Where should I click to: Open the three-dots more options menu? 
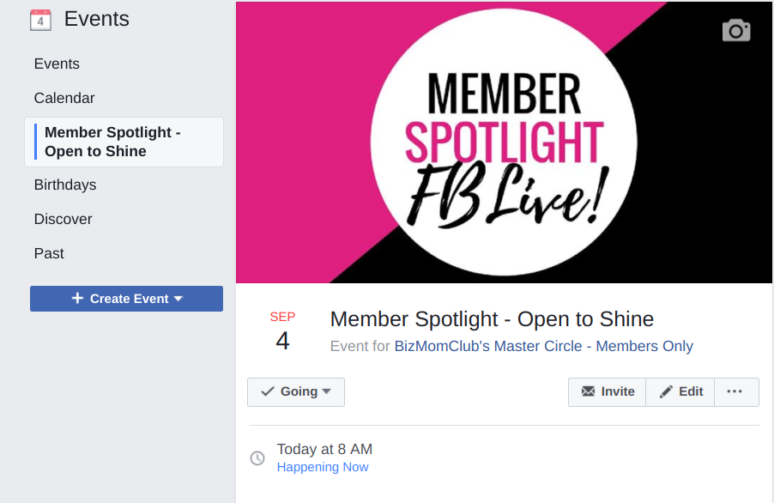[x=735, y=391]
